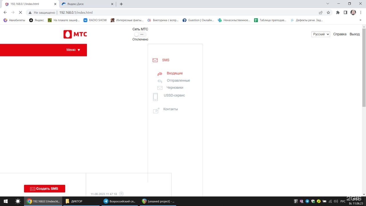This screenshot has height=206, width=366.
Task: Toggle the Сеть МТС connection switch
Action: tap(140, 34)
